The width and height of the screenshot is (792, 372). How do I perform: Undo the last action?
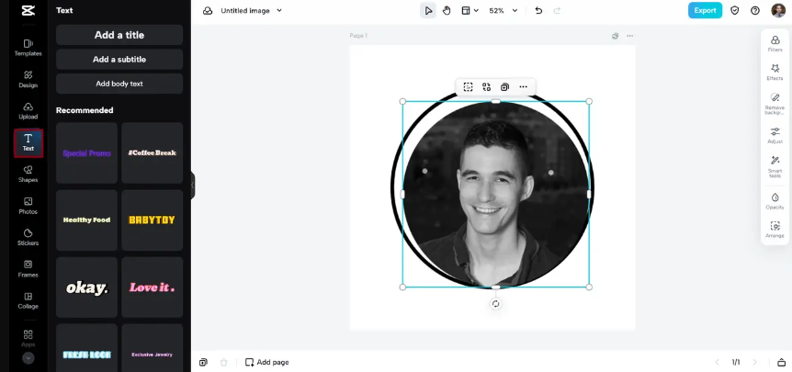pos(538,11)
